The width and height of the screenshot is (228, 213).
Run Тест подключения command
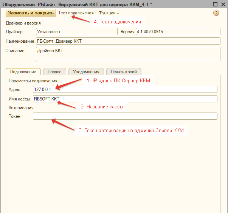click(x=76, y=13)
